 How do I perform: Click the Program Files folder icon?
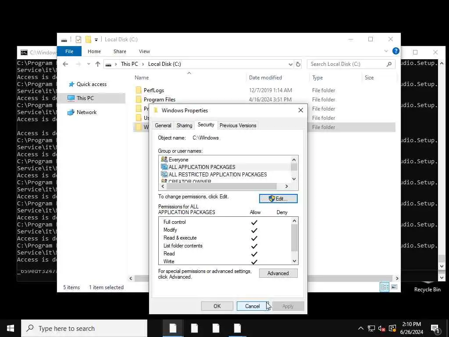point(139,100)
